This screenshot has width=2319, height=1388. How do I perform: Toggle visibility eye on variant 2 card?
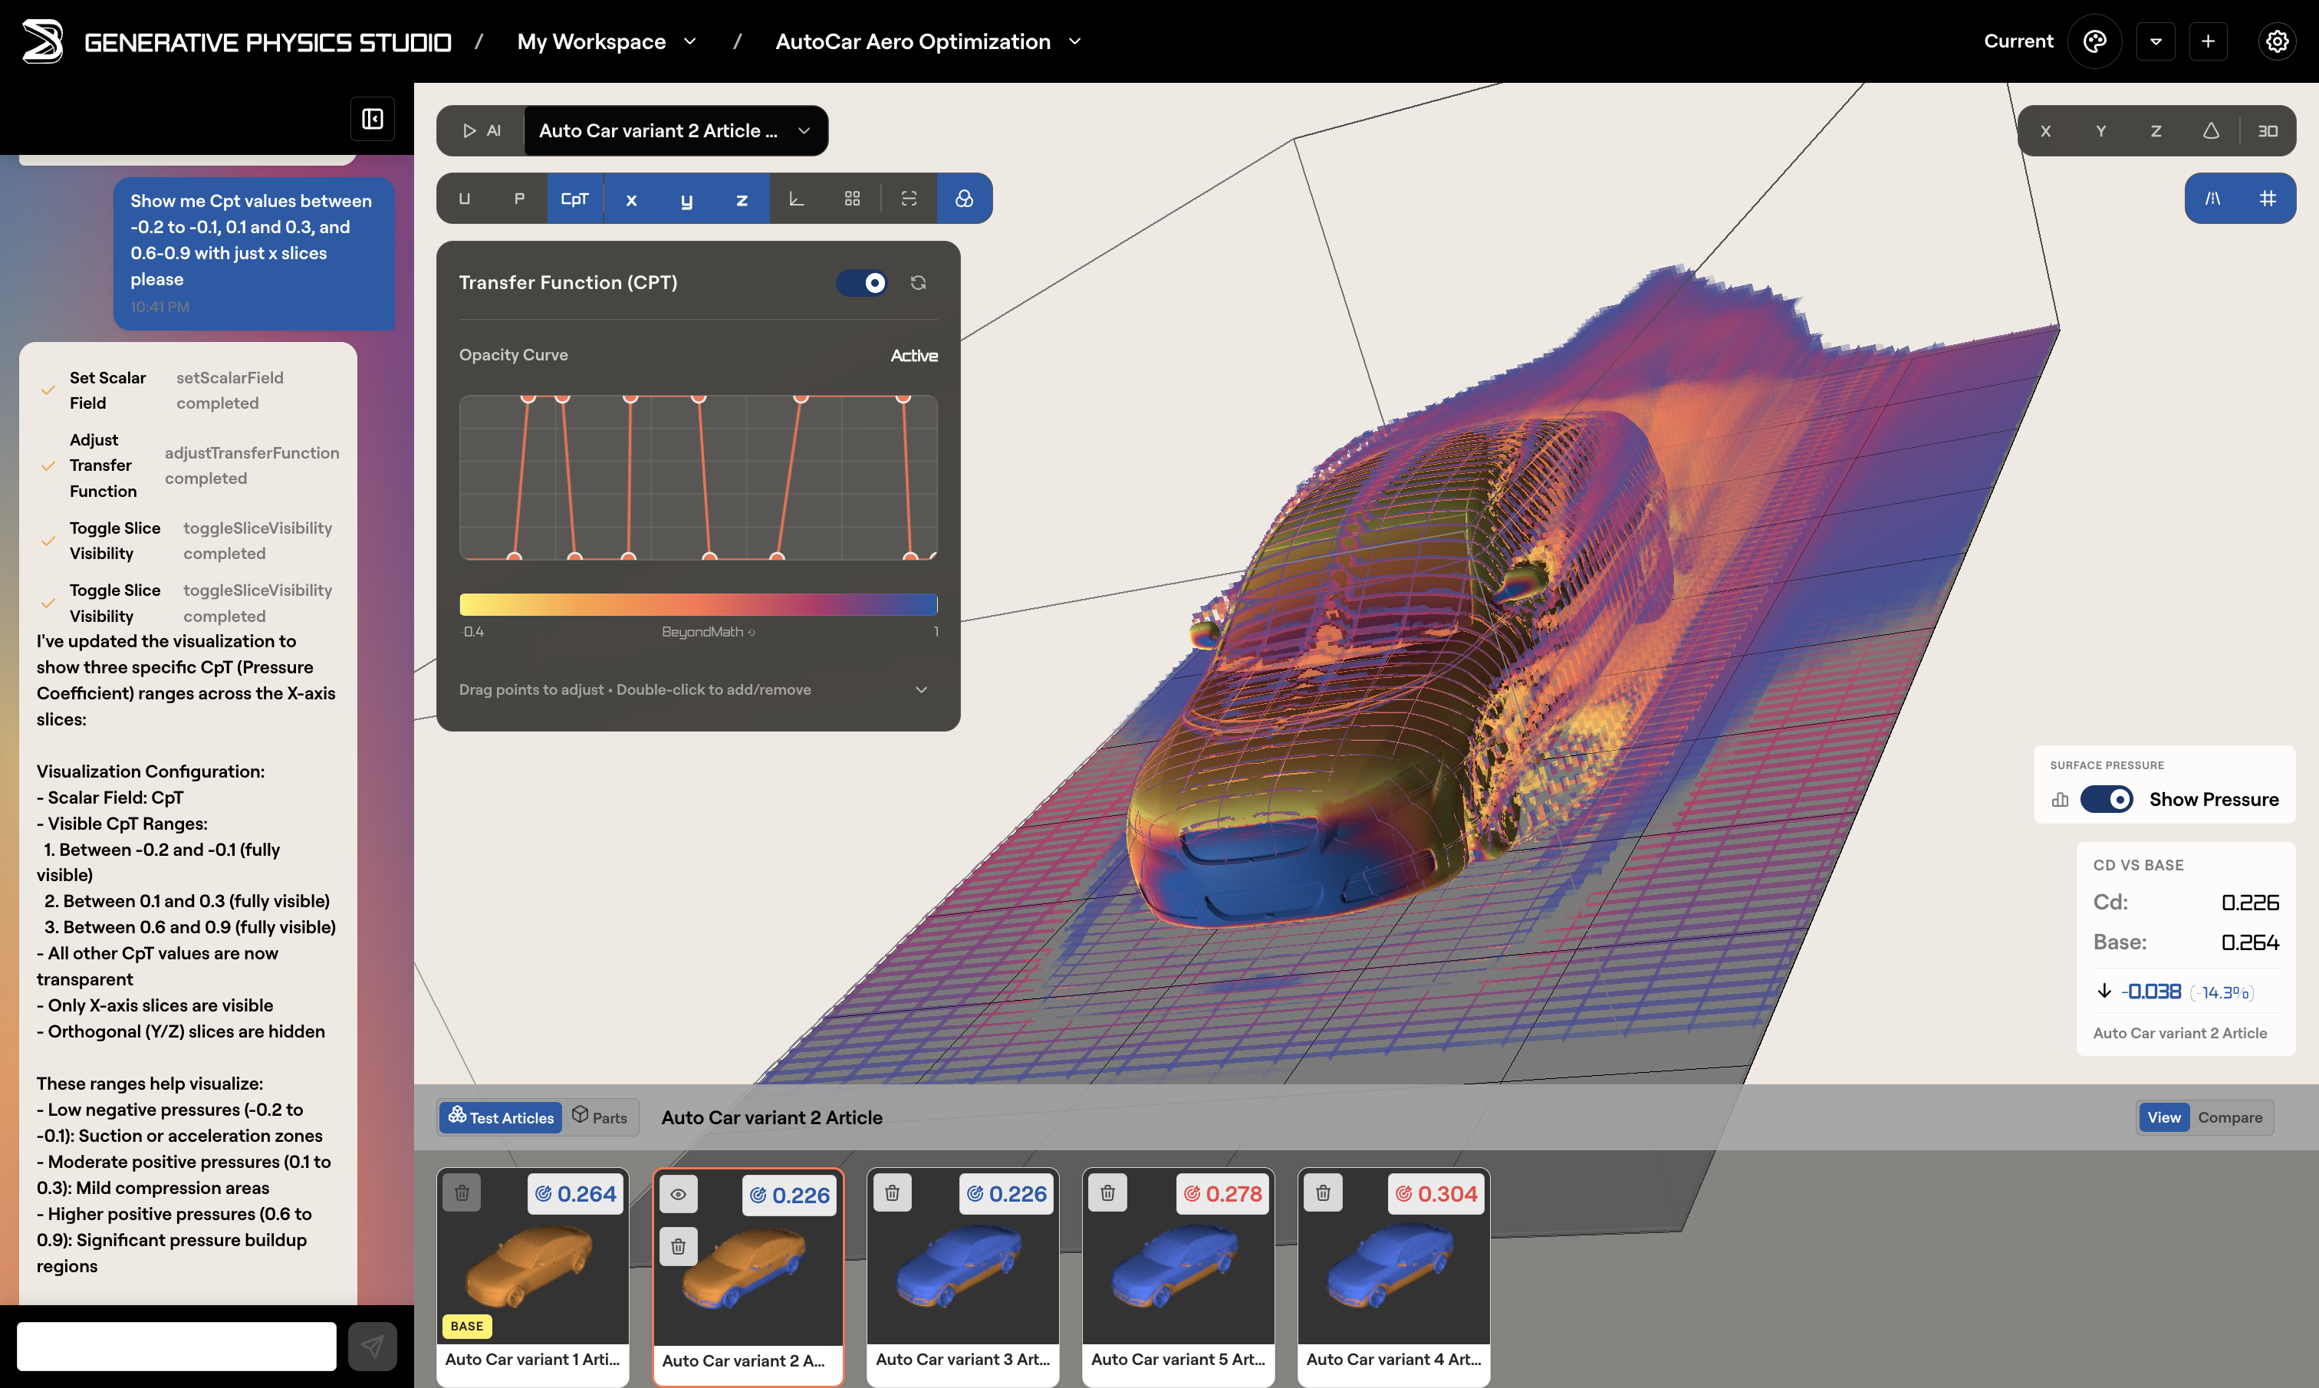click(678, 1195)
